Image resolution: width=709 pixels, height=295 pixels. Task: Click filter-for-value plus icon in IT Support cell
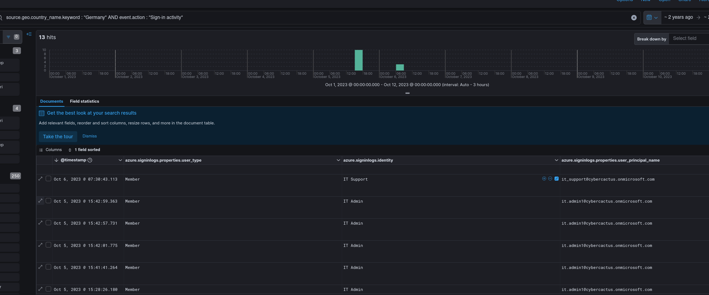[544, 179]
